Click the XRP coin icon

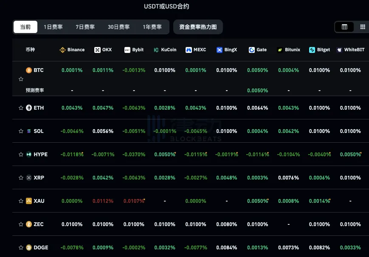coord(29,177)
